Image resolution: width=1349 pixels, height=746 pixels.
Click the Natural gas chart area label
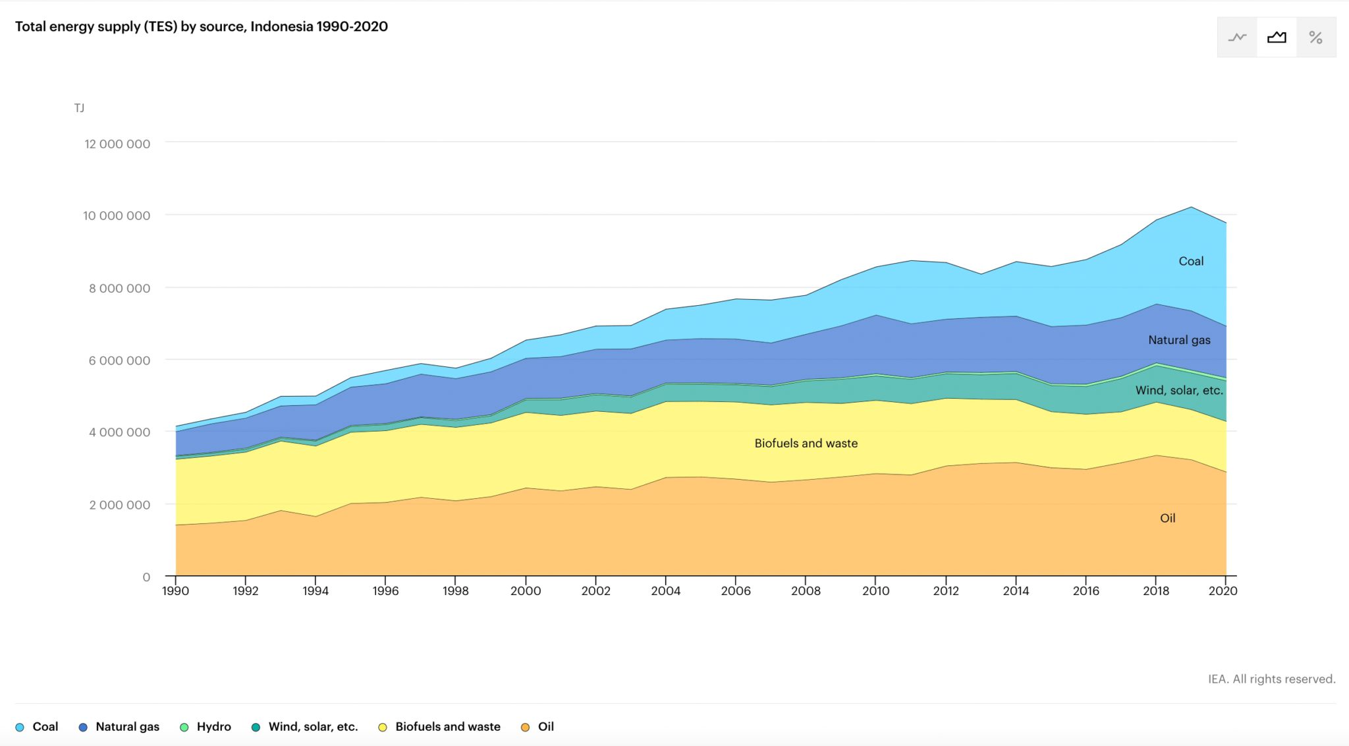click(x=1178, y=340)
